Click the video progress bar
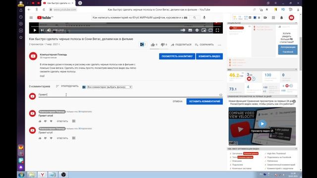The width and height of the screenshot is (317, 178). [x=126, y=26]
